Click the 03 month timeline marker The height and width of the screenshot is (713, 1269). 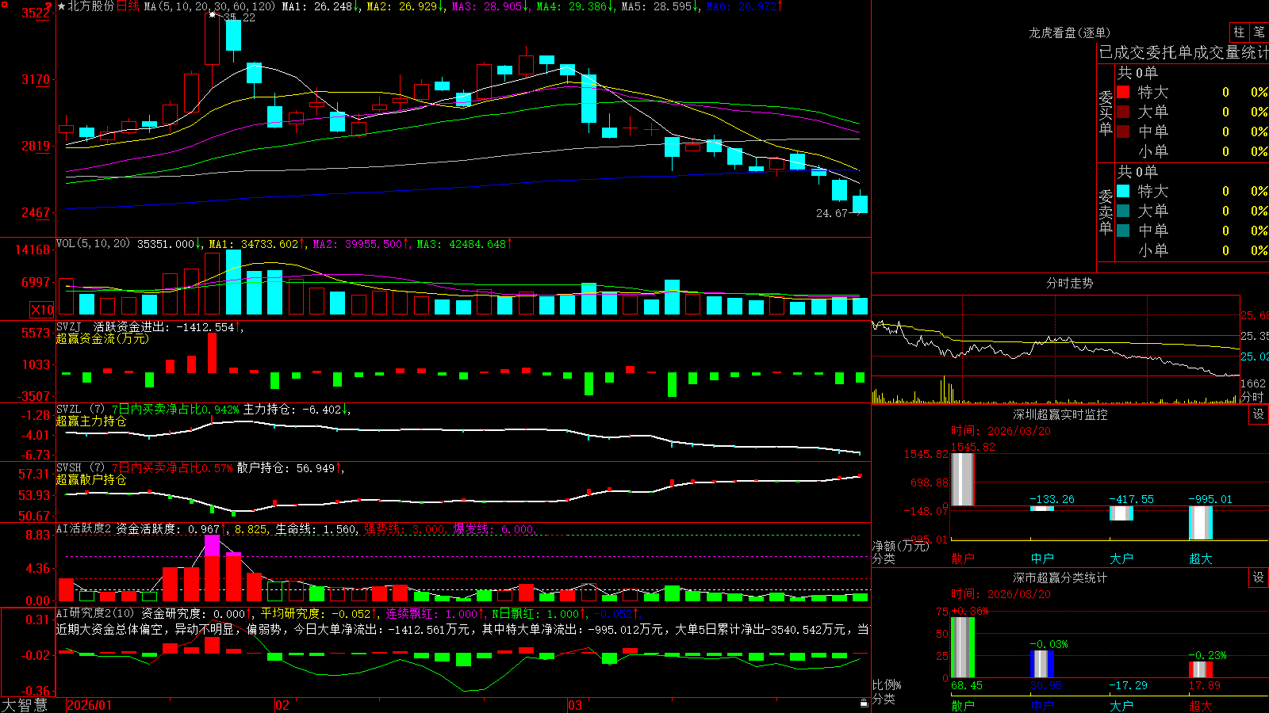point(575,705)
